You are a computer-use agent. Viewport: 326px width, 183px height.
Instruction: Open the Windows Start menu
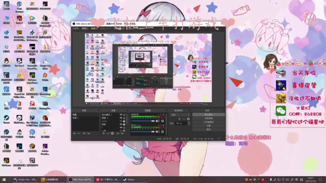point(4,180)
